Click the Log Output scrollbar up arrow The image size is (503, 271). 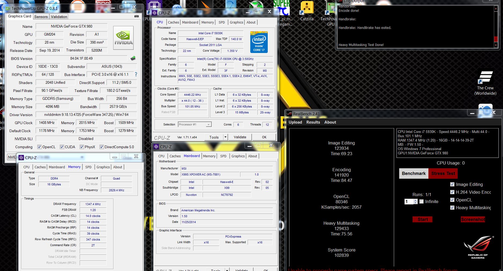pyautogui.click(x=496, y=9)
